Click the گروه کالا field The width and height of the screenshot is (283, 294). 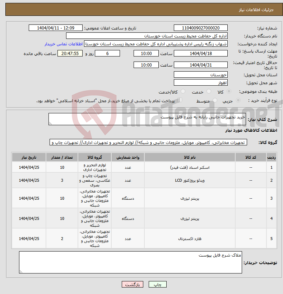148,142
